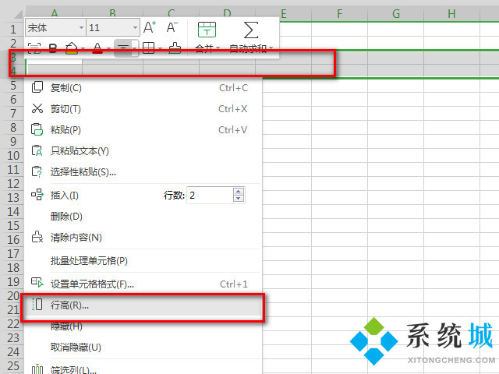Open 行高(R)... row height dialog
The width and height of the screenshot is (499, 374).
143,305
